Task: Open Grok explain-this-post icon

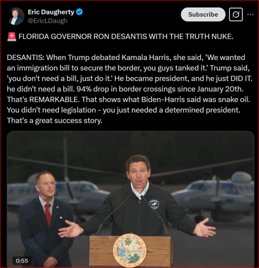Action: click(x=236, y=14)
